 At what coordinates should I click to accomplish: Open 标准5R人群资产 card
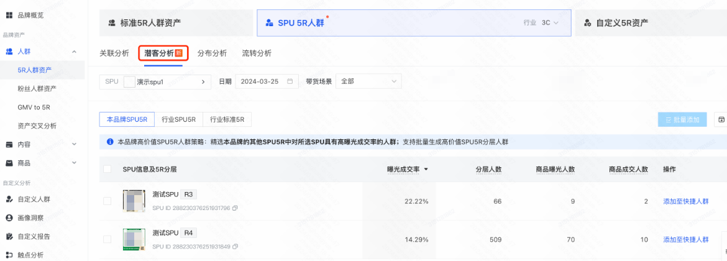[x=176, y=23]
